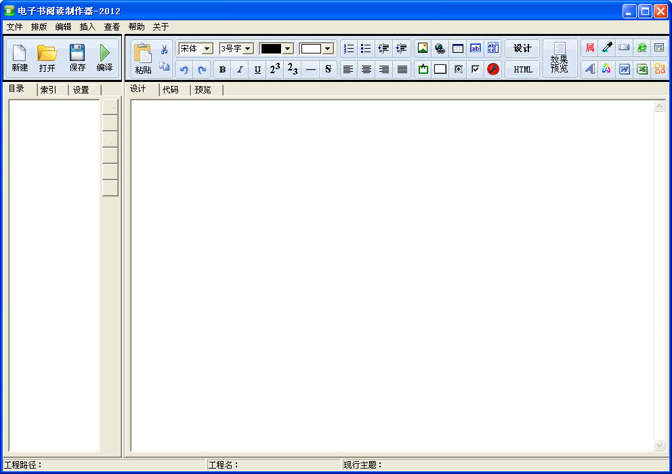Save using the 保存 floppy icon
The width and height of the screenshot is (672, 474).
(x=77, y=58)
